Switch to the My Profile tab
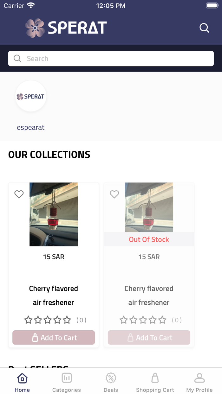 [x=199, y=381]
